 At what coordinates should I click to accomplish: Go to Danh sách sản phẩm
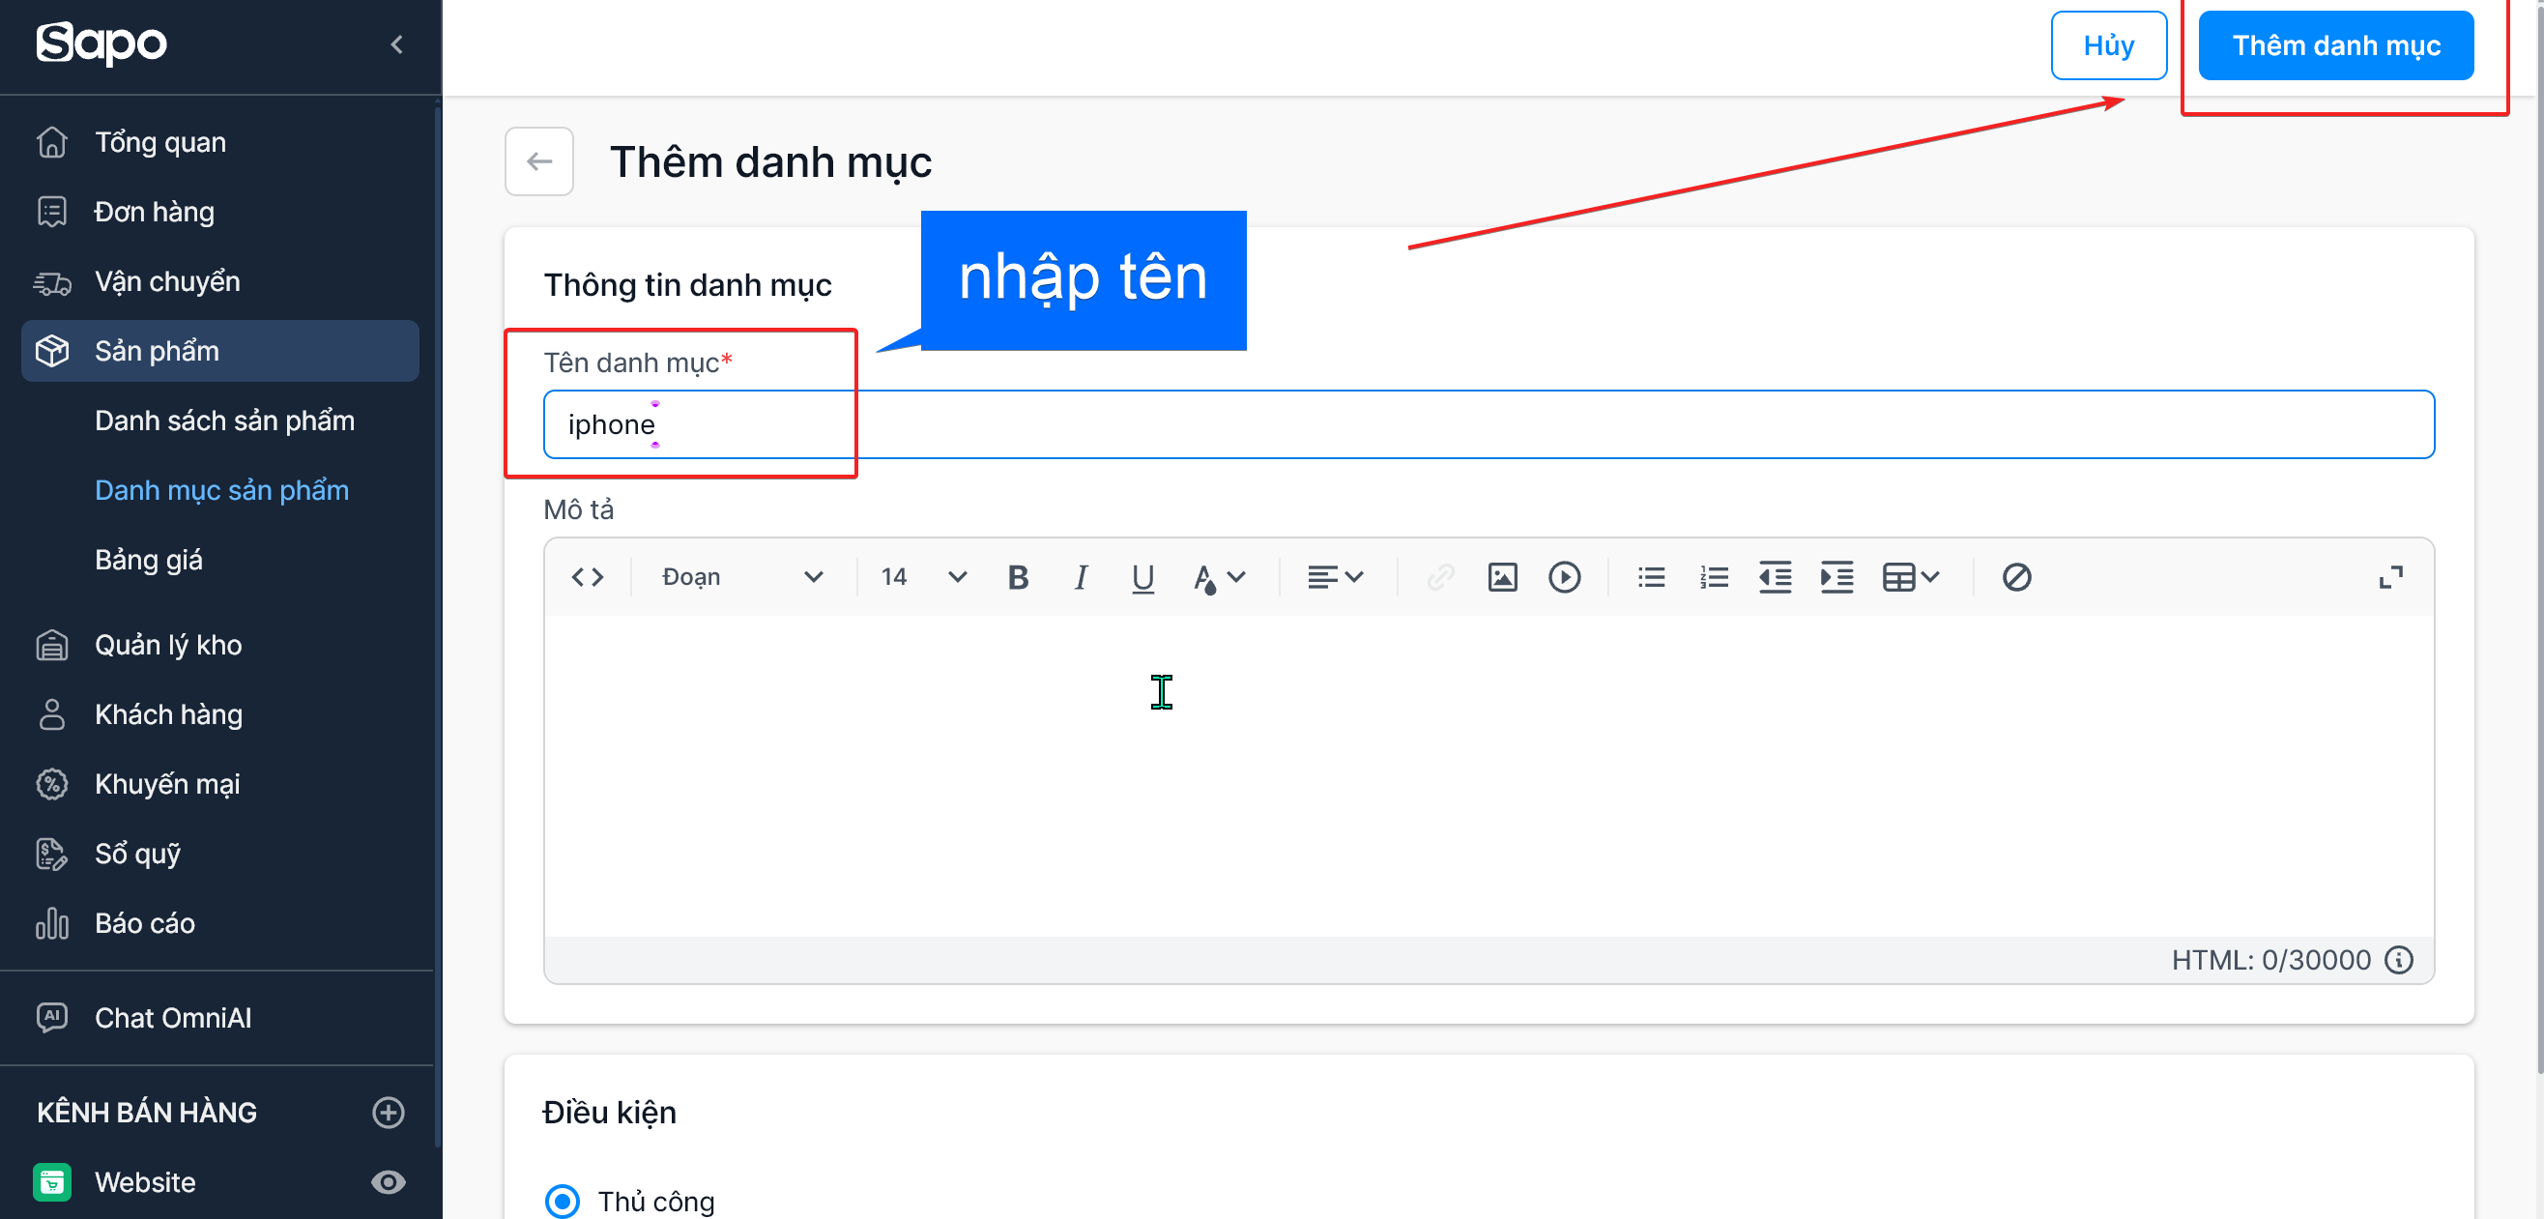pos(224,420)
